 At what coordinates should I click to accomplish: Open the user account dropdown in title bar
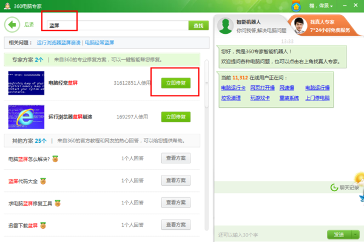(x=321, y=6)
